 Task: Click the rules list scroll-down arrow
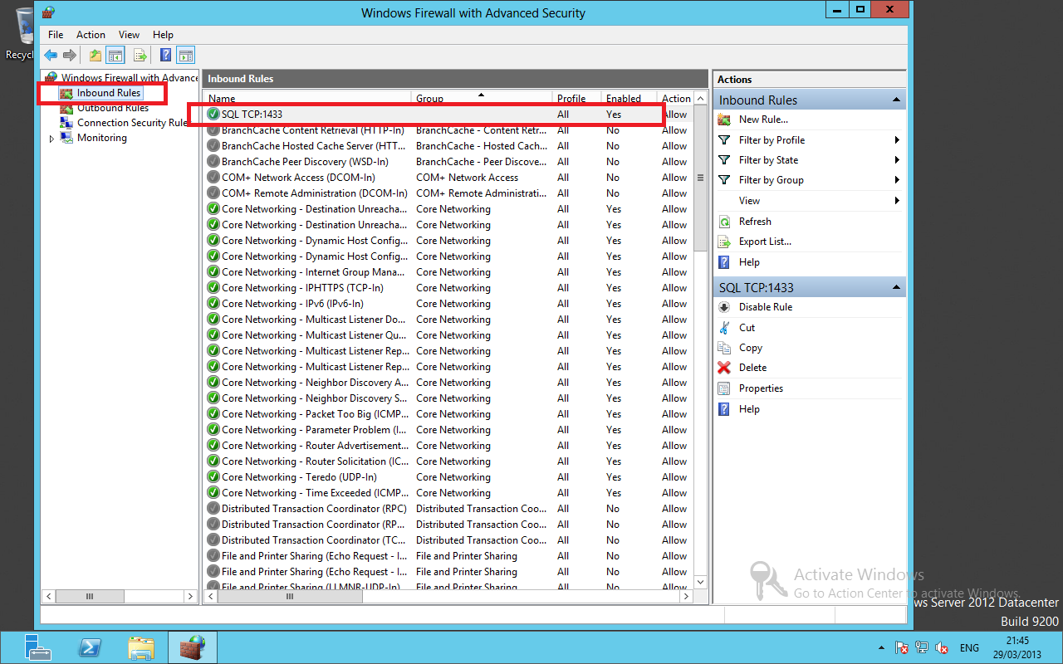click(700, 583)
